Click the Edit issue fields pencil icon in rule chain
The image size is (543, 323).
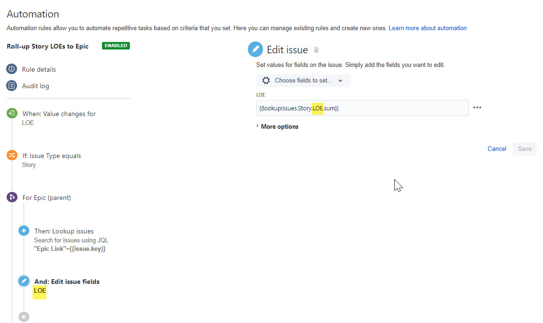pos(24,281)
